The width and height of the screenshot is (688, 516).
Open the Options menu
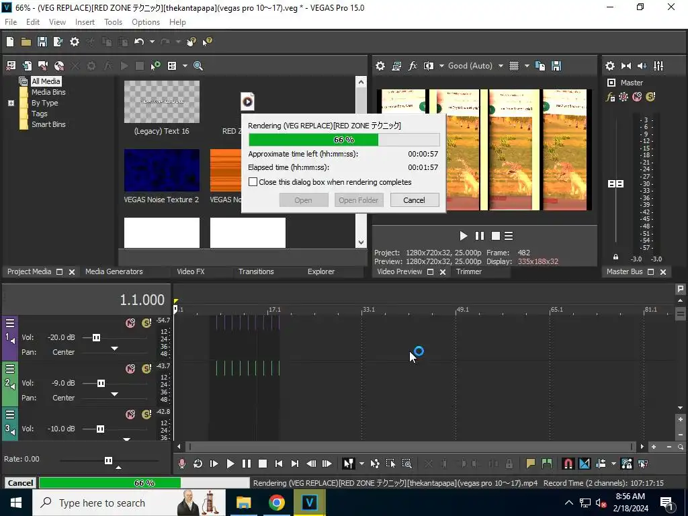click(x=146, y=22)
